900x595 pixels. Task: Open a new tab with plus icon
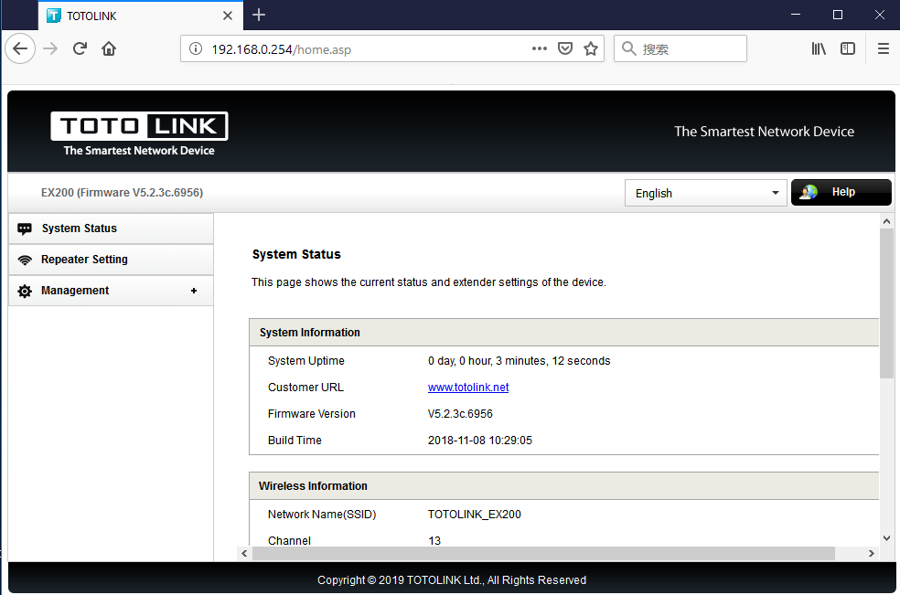pyautogui.click(x=259, y=15)
